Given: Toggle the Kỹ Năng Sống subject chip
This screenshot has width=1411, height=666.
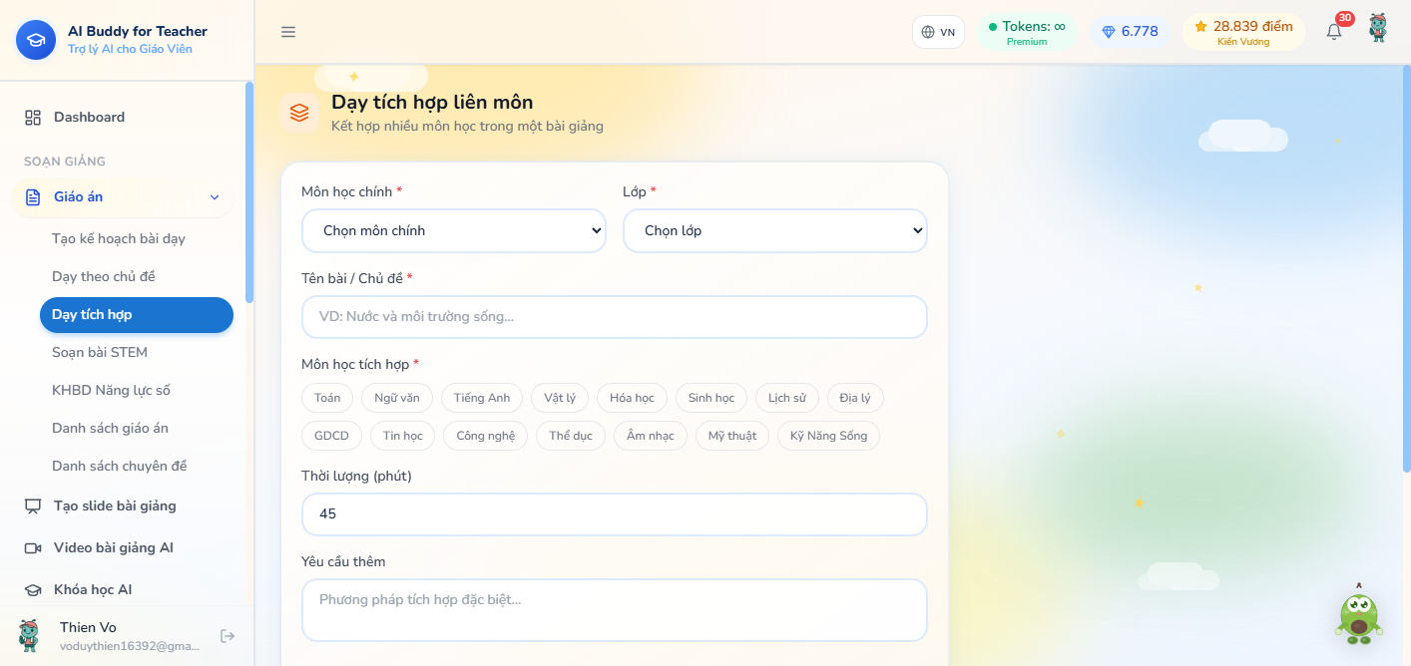Looking at the screenshot, I should point(829,436).
